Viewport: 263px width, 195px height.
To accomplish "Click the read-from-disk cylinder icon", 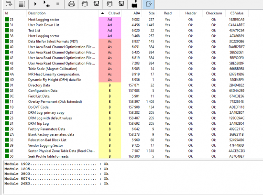I will [x=85, y=4].
